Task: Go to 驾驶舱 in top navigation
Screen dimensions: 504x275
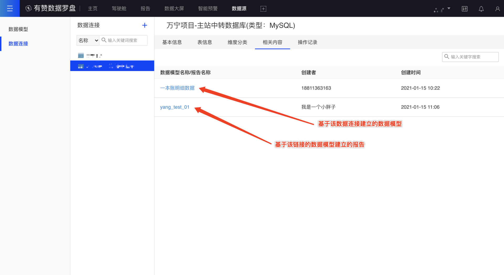Action: tap(119, 9)
